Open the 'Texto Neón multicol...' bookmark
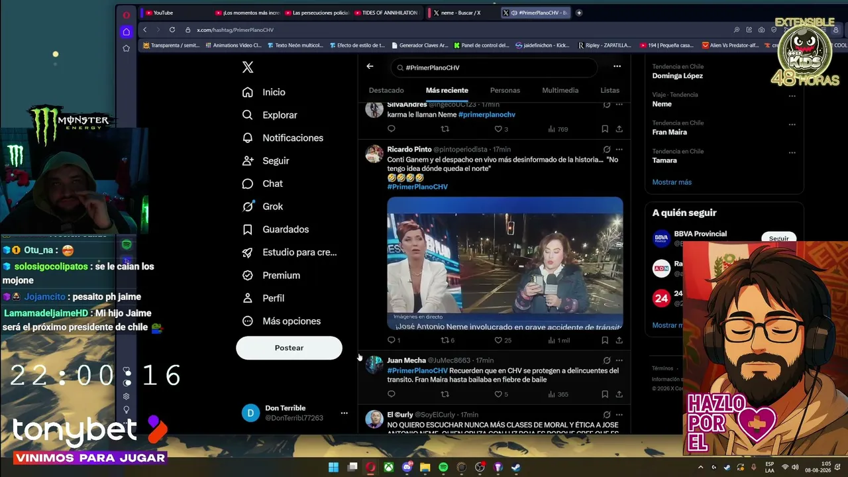This screenshot has width=848, height=477. (x=295, y=46)
